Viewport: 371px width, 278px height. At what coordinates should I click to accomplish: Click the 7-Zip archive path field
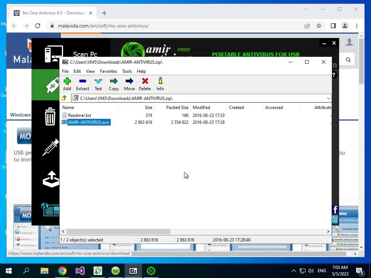[202, 98]
